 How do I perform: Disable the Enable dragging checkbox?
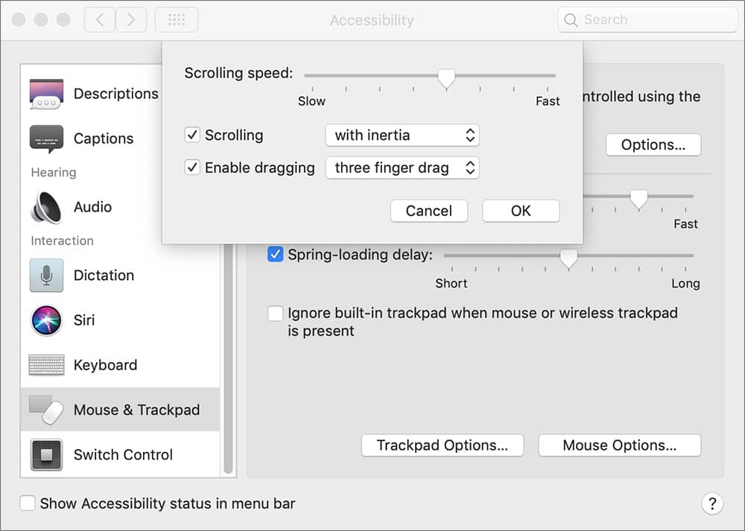click(x=192, y=167)
